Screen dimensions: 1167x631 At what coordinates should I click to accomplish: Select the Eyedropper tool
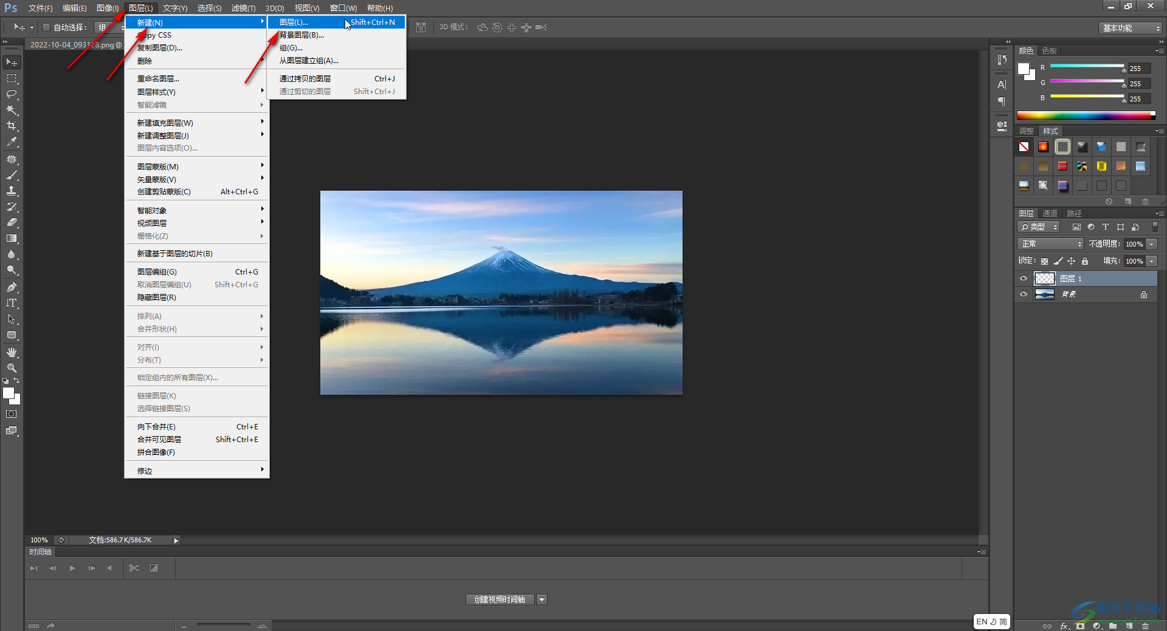tap(12, 142)
